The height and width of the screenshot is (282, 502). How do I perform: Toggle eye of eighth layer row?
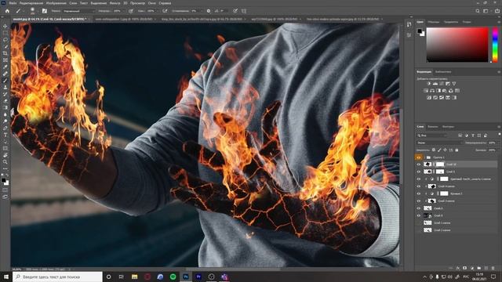click(x=418, y=208)
